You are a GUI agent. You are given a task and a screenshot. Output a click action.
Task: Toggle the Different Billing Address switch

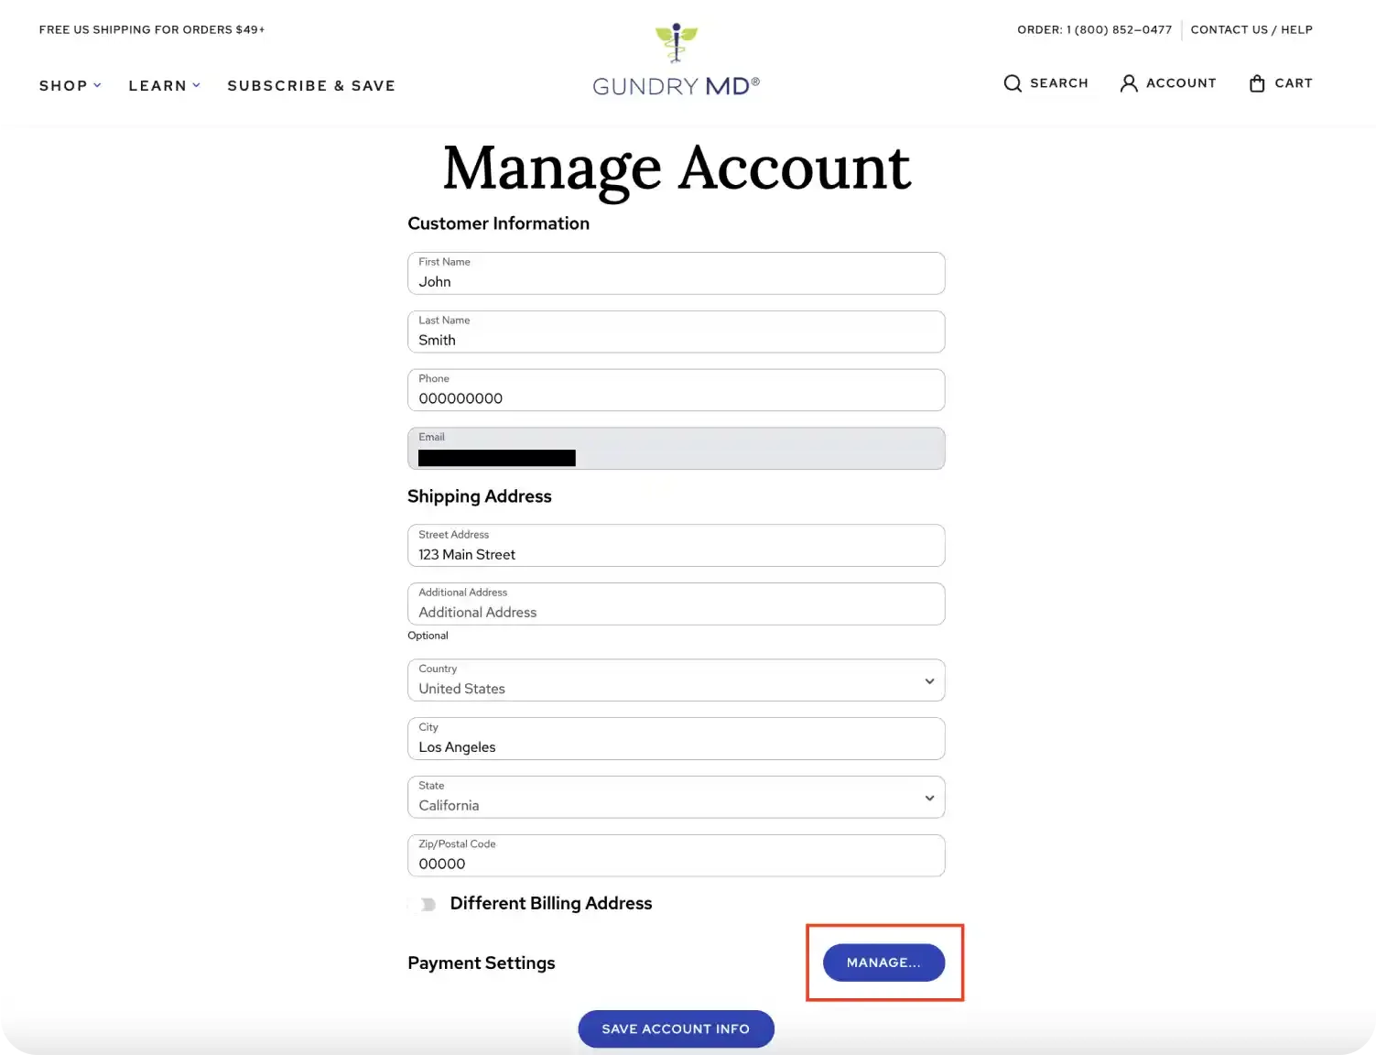coord(425,904)
